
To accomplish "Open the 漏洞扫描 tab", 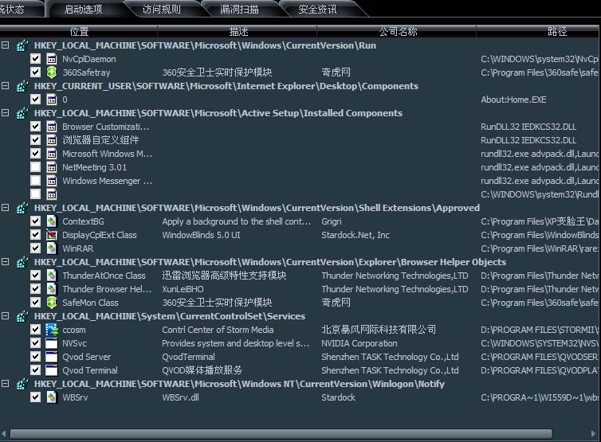I will [240, 10].
